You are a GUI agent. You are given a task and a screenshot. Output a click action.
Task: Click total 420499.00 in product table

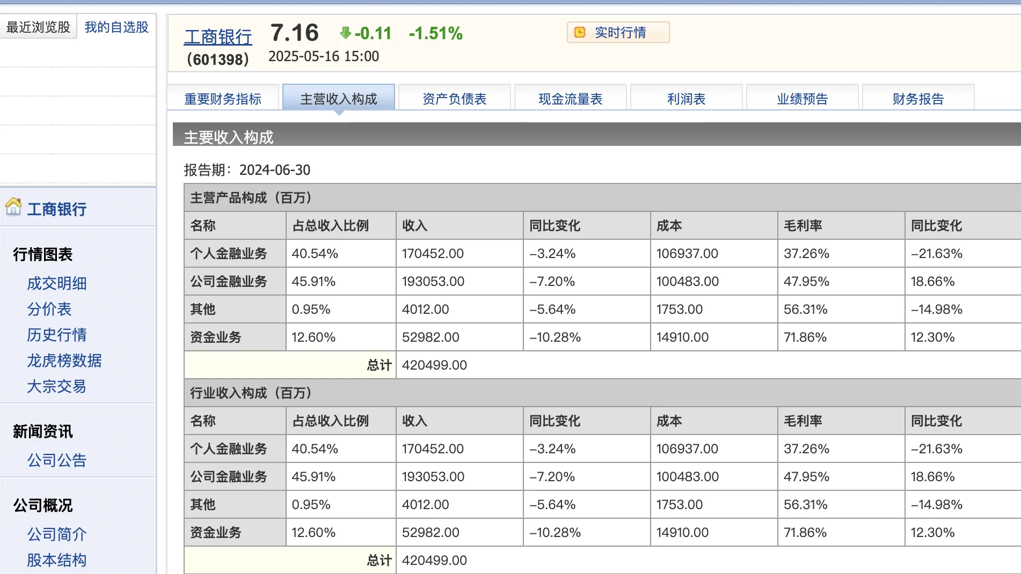pyautogui.click(x=434, y=365)
